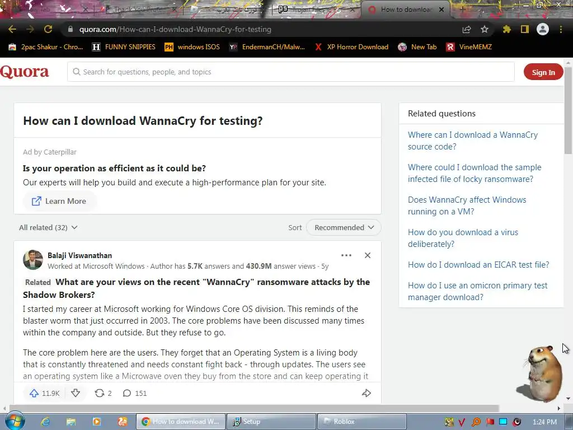This screenshot has width=573, height=430.
Task: Open the VineMEMZ bookmark
Action: pyautogui.click(x=469, y=47)
